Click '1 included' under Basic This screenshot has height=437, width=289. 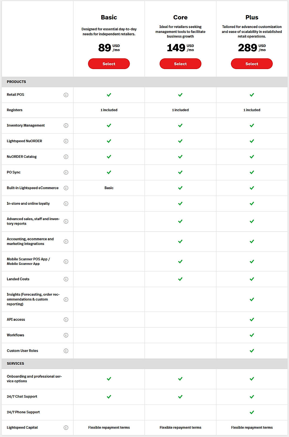(x=109, y=110)
